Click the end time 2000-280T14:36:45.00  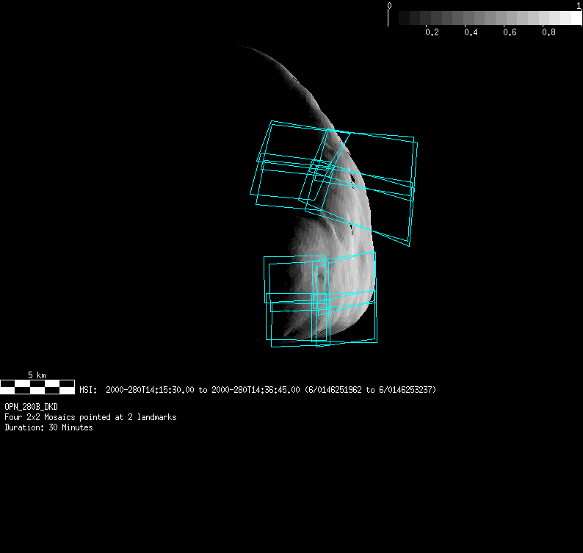(256, 390)
